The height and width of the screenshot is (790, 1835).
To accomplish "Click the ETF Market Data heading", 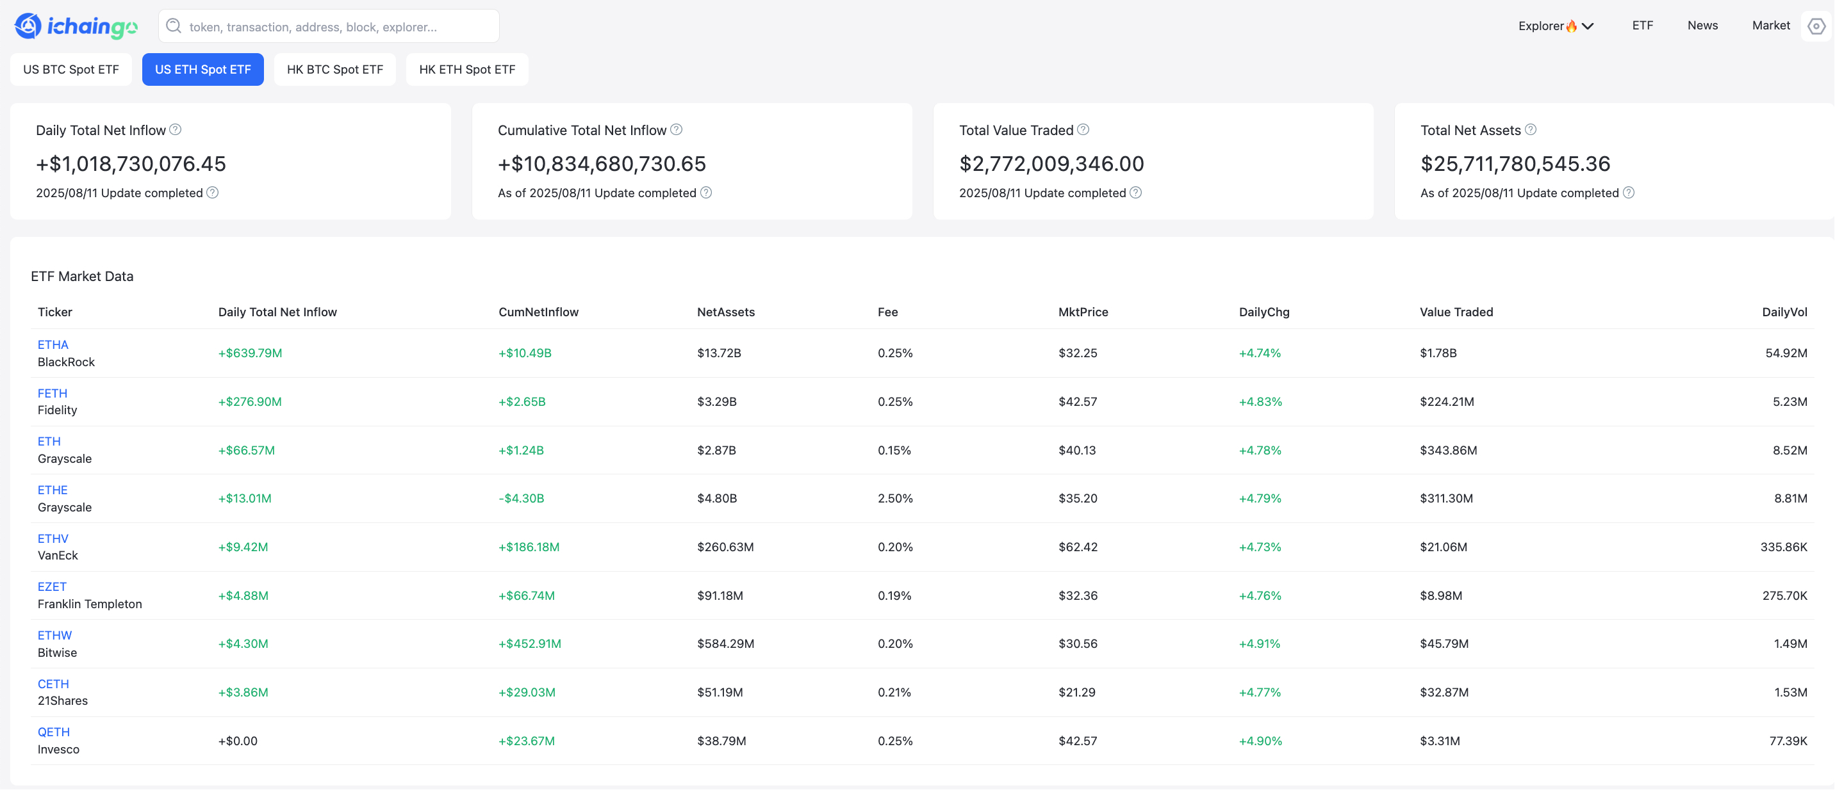I will (x=82, y=276).
